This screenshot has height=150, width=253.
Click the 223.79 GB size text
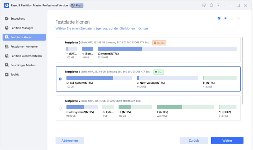pyautogui.click(x=162, y=116)
